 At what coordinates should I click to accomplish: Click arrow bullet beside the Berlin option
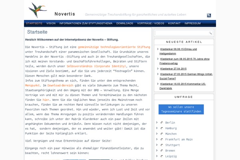157,122
